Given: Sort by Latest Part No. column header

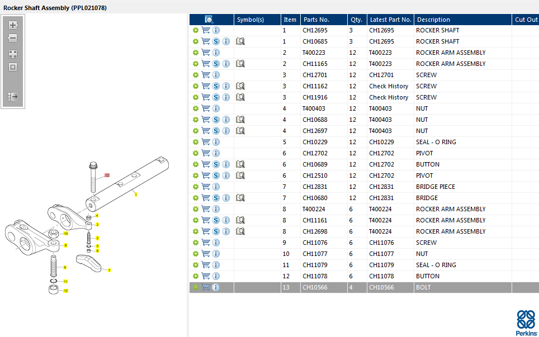Looking at the screenshot, I should click(390, 20).
